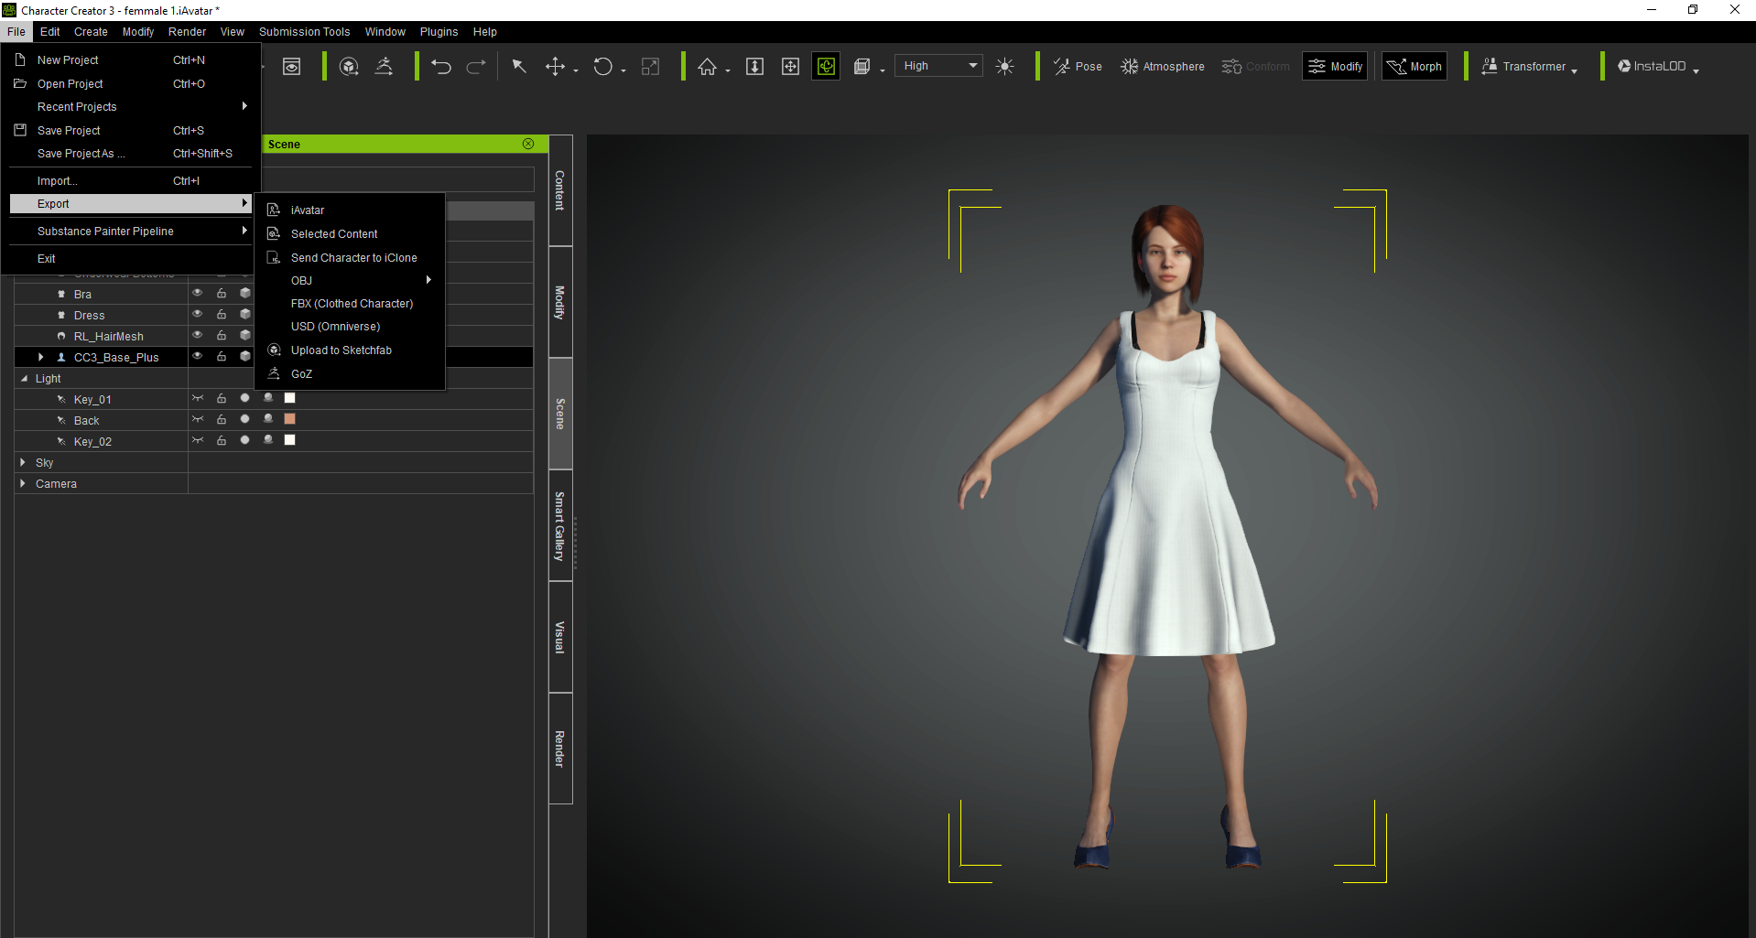Toggle CC3_Base_Plus visibility eye
The image size is (1756, 938).
click(x=197, y=356)
